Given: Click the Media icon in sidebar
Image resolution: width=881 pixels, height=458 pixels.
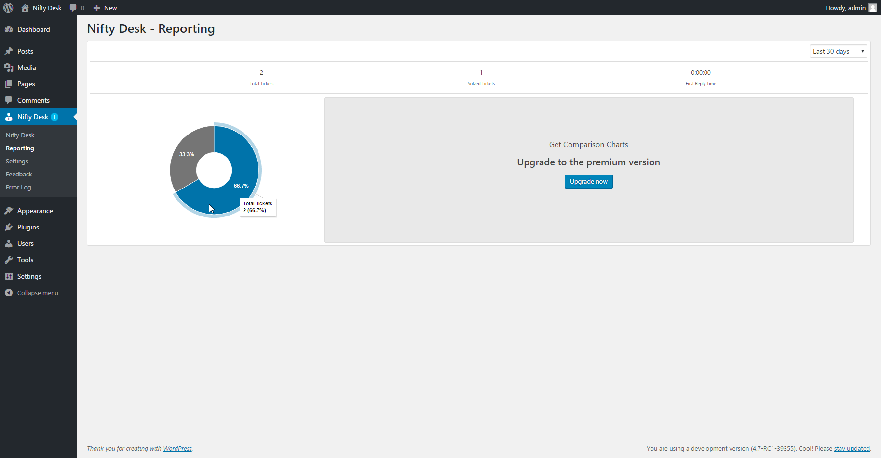Looking at the screenshot, I should click(9, 67).
